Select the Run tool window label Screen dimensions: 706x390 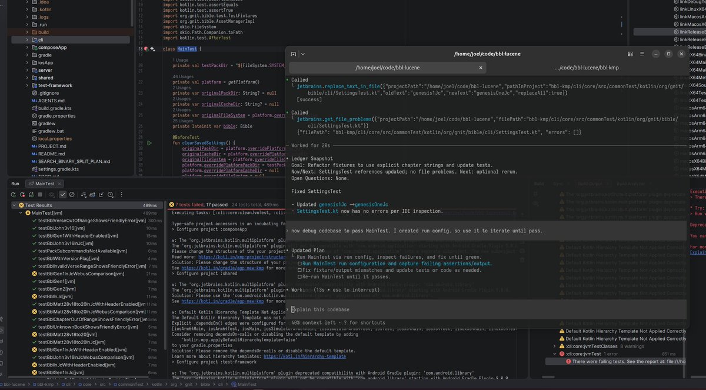coord(15,184)
